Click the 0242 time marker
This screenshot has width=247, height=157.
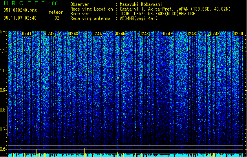(50, 34)
